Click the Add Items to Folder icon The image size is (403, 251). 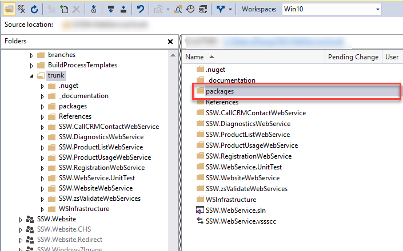click(x=63, y=9)
